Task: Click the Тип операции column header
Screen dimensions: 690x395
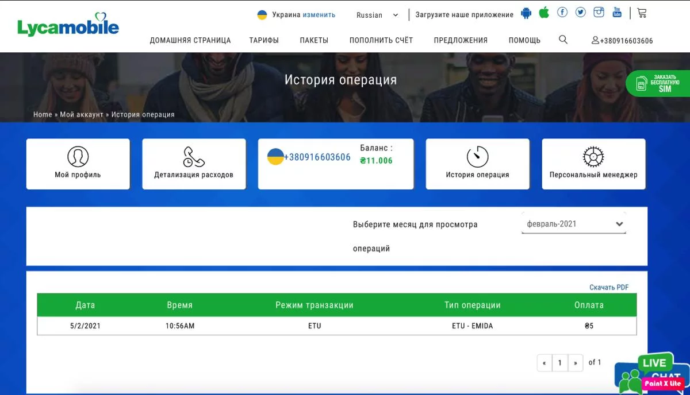Action: (x=473, y=305)
